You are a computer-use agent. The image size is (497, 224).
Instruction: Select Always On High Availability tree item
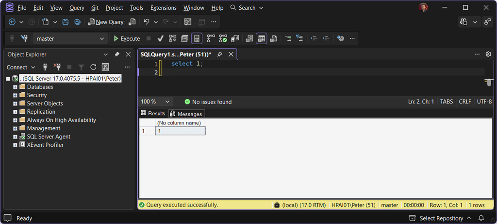click(x=62, y=120)
